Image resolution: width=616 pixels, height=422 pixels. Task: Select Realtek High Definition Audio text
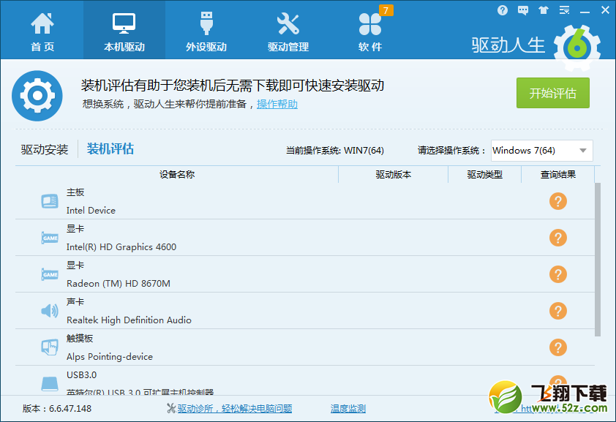(129, 320)
